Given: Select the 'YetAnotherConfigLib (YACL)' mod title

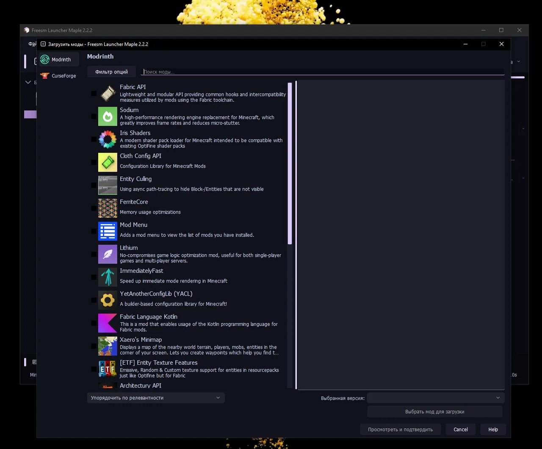Looking at the screenshot, I should click(x=156, y=294).
